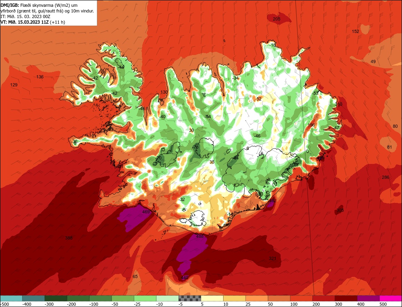The height and width of the screenshot is (307, 402).
Task: Click the 321 value on the map
Action: [x=272, y=258]
